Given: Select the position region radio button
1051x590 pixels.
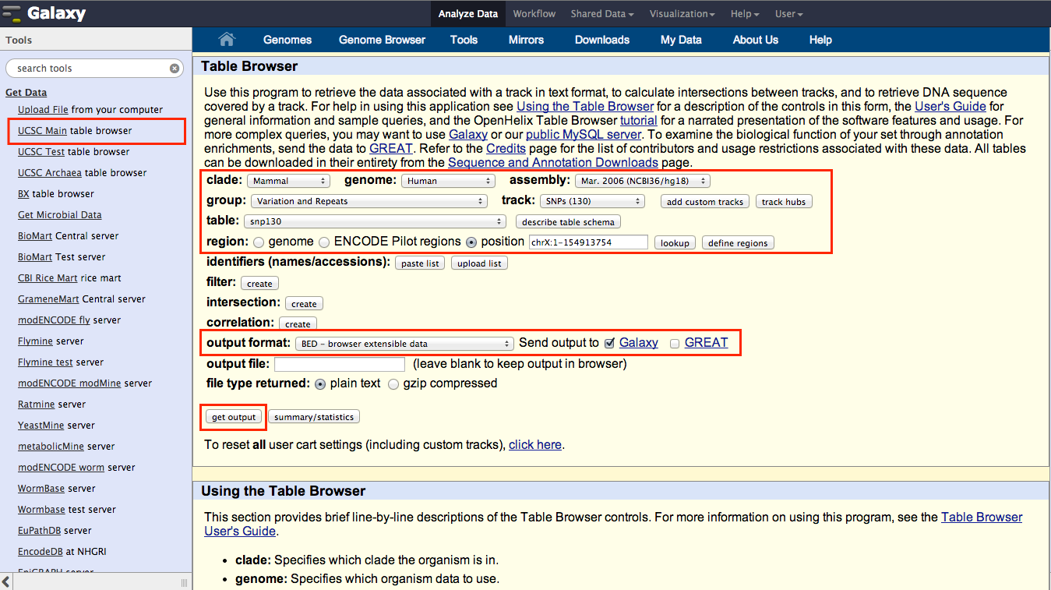Looking at the screenshot, I should pos(471,242).
